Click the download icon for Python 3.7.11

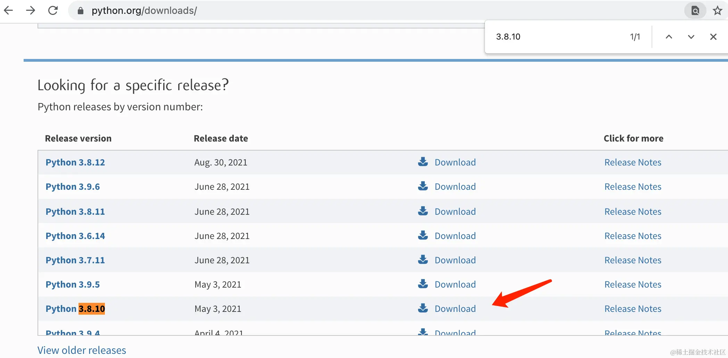pyautogui.click(x=423, y=259)
